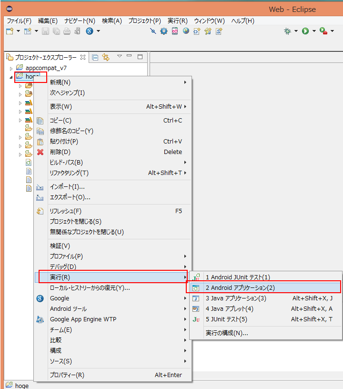Viewport: 343px width, 389px height.
Task: Open the プロジェクト(P) menu in menu bar
Action: tap(144, 21)
